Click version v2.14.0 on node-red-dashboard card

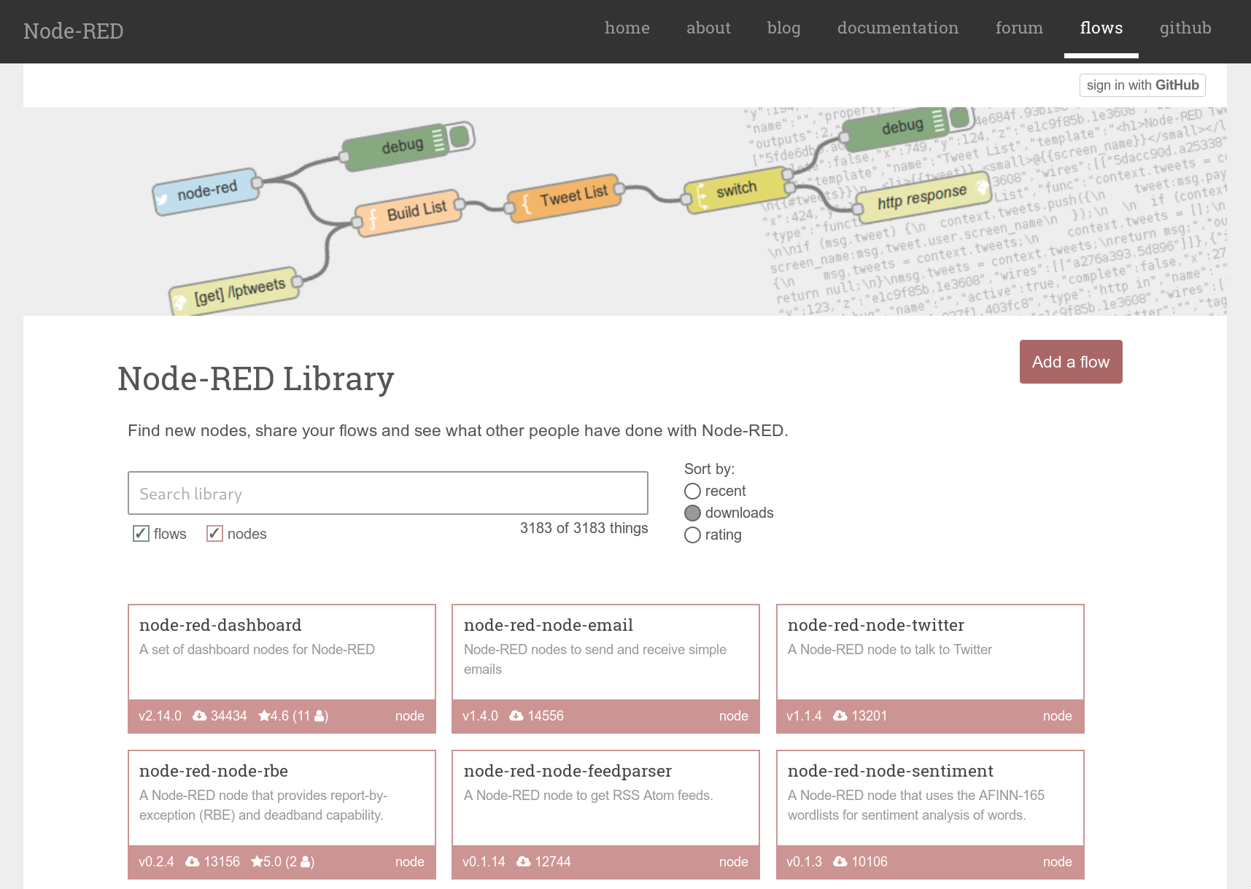click(x=160, y=716)
